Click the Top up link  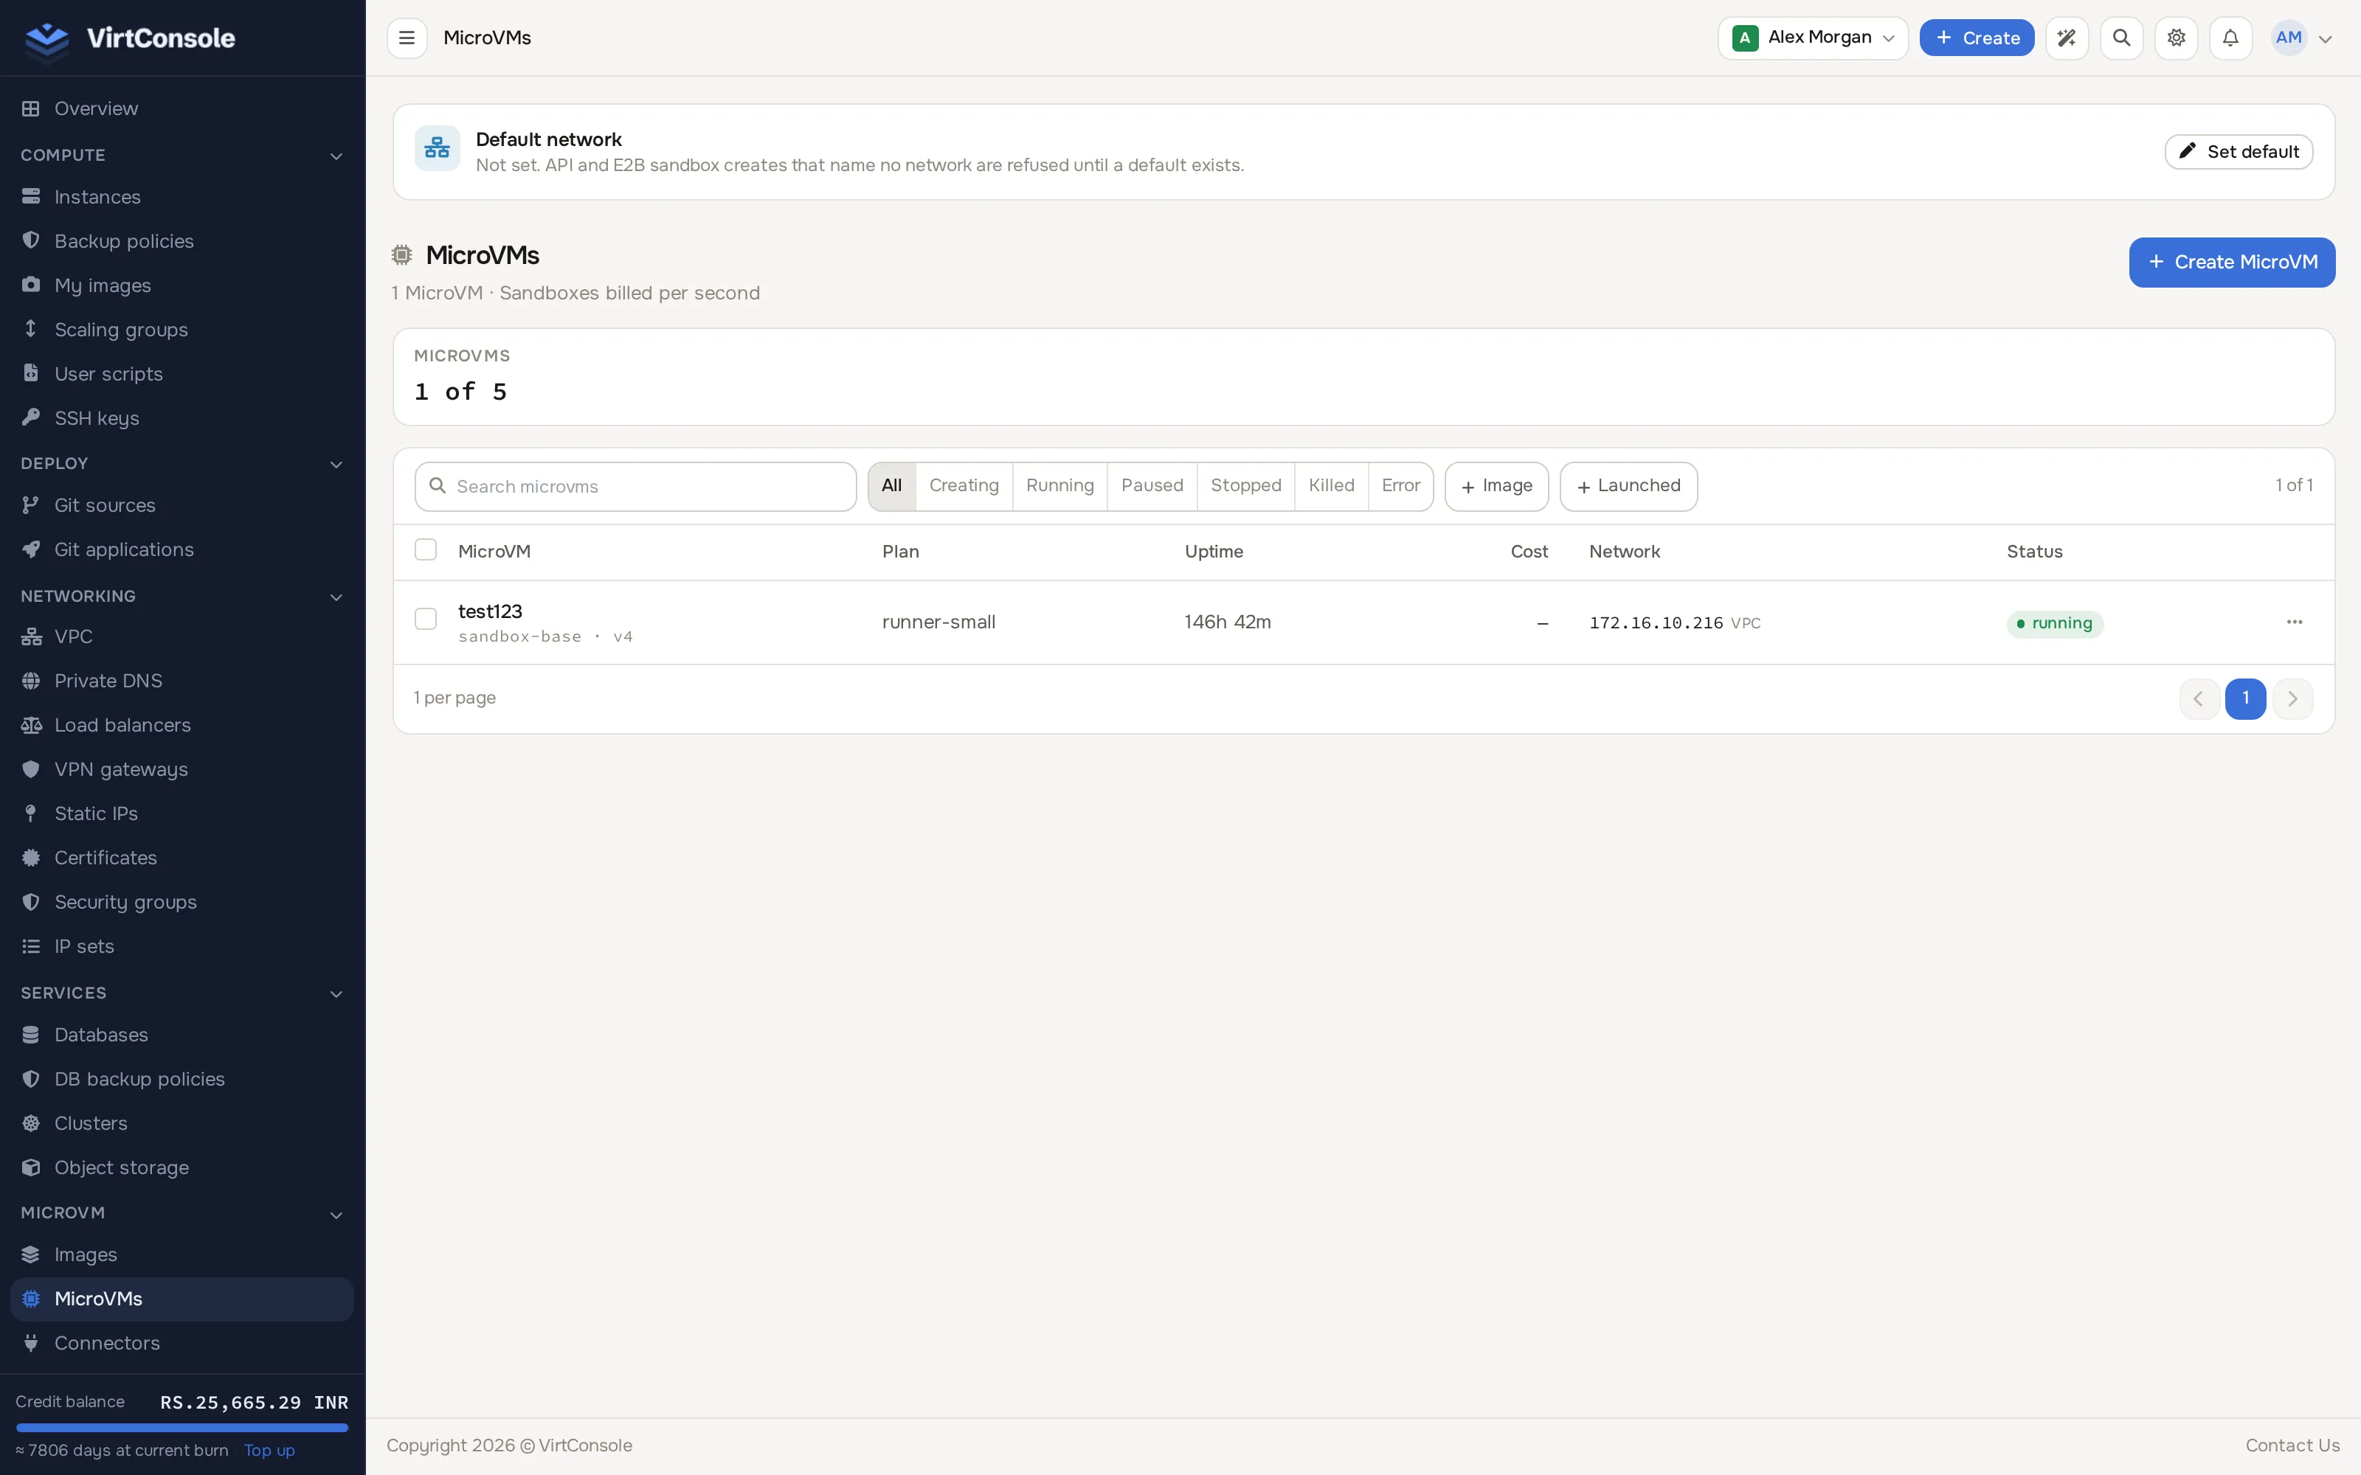(269, 1451)
